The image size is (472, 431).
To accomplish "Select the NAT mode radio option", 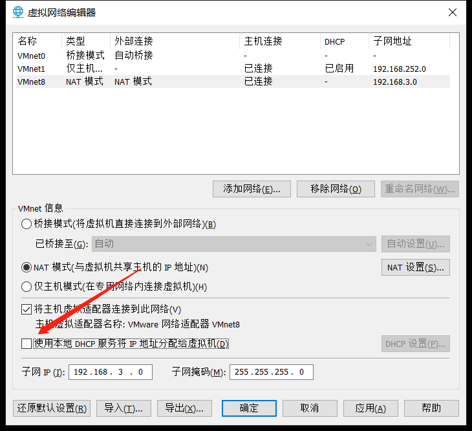I will coord(27,267).
